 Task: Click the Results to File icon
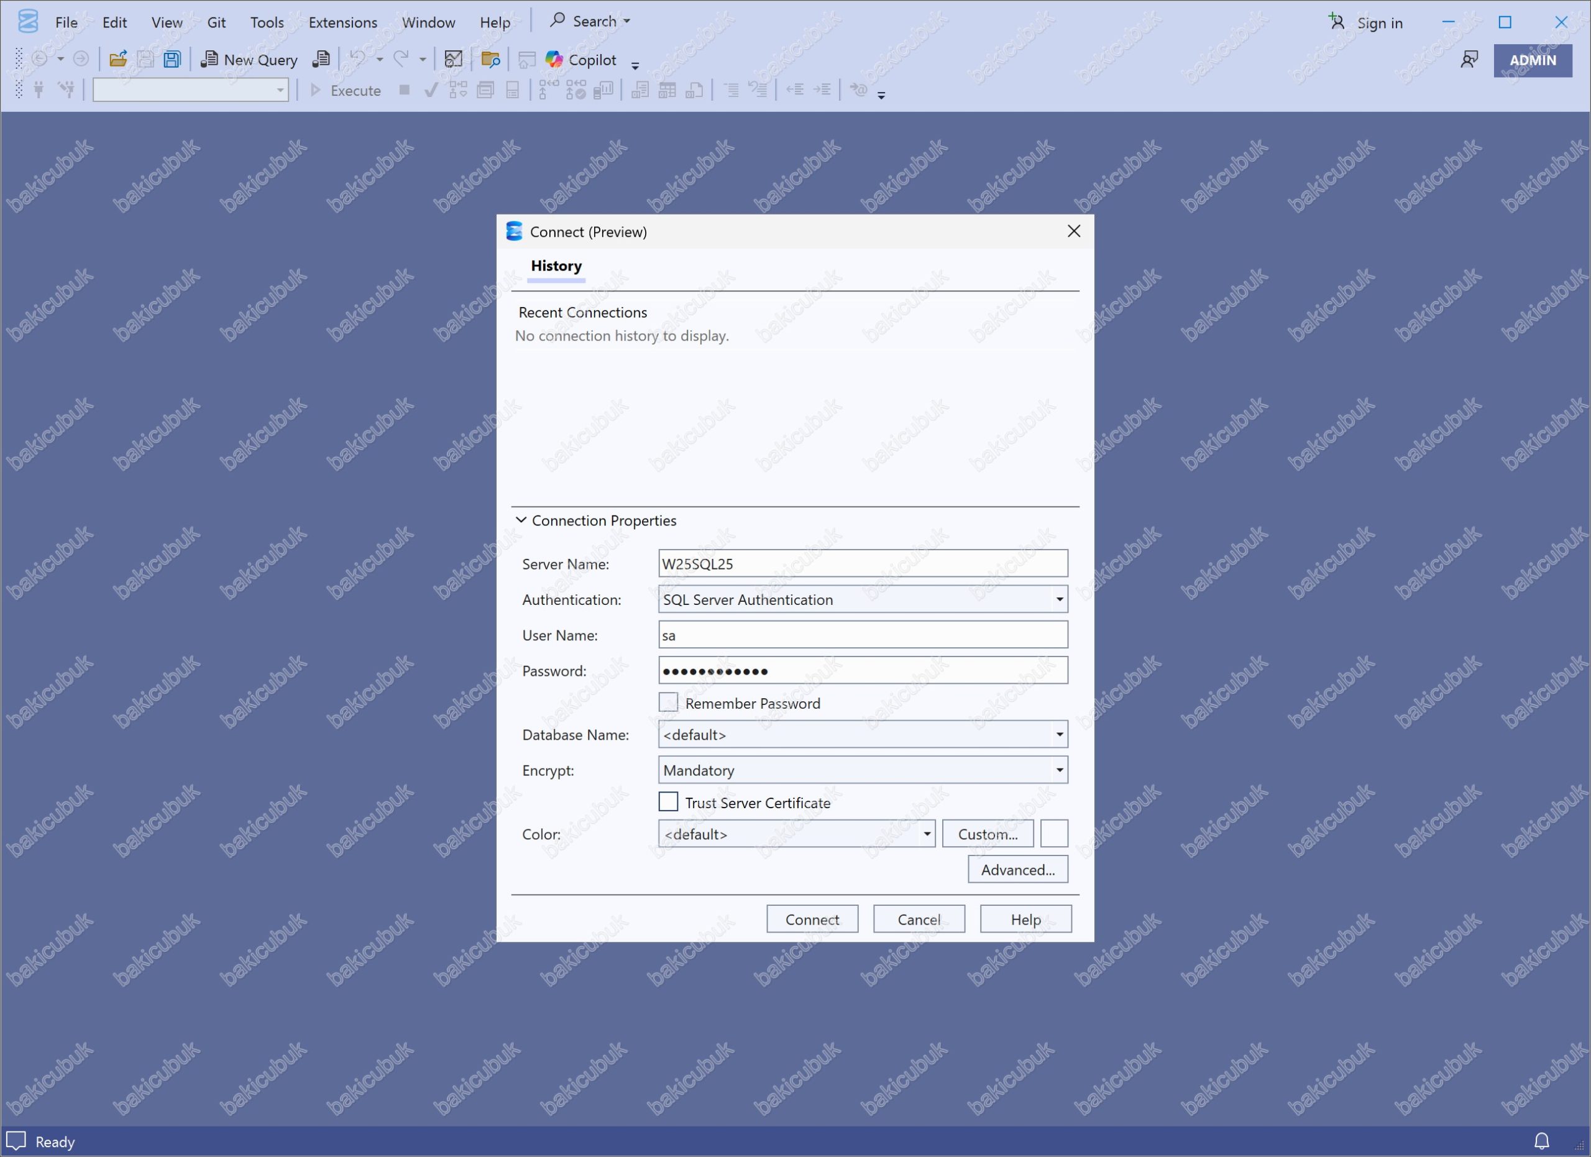tap(694, 90)
